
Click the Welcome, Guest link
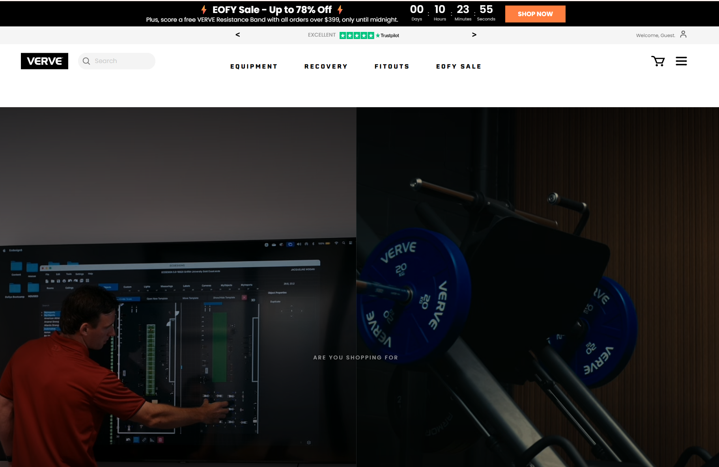tap(656, 35)
